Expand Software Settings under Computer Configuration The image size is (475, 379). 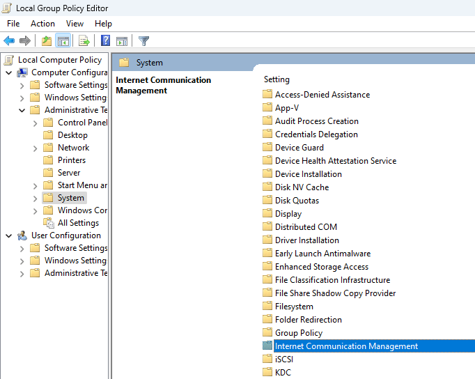(22, 86)
